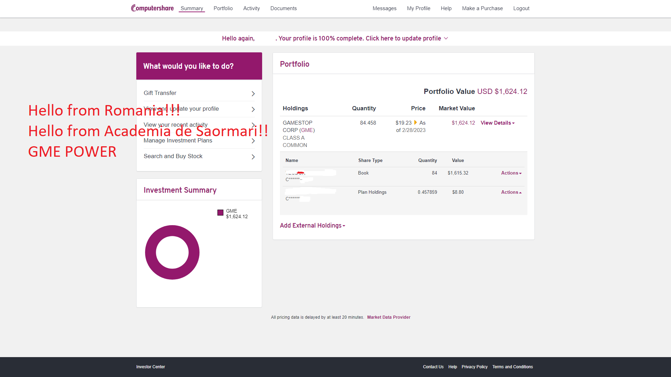Open the Activity tab

[x=251, y=8]
